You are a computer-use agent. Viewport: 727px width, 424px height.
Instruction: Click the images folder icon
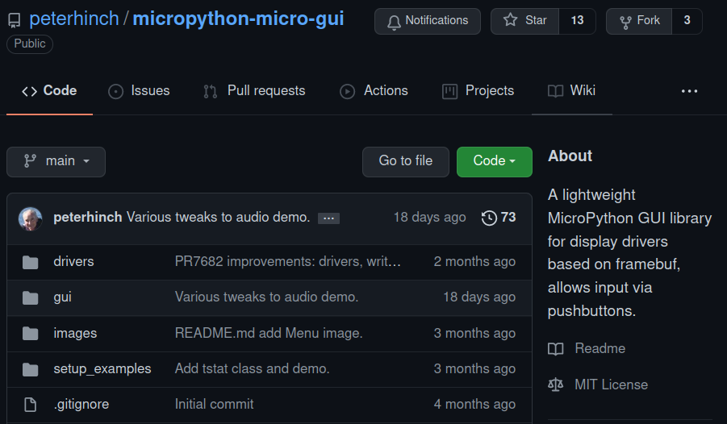[30, 334]
